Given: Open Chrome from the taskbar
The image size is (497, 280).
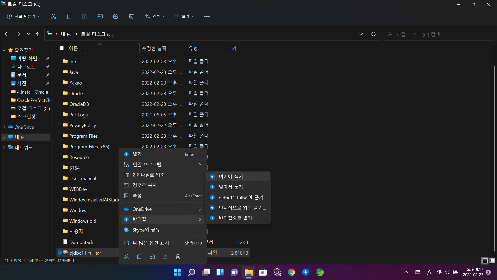Looking at the screenshot, I should coord(291,272).
